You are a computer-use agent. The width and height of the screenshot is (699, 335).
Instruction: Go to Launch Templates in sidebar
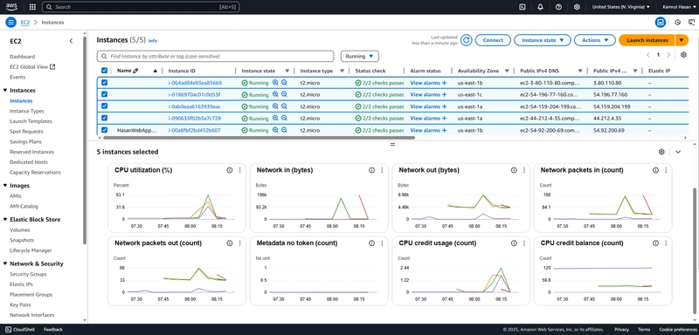(x=31, y=121)
